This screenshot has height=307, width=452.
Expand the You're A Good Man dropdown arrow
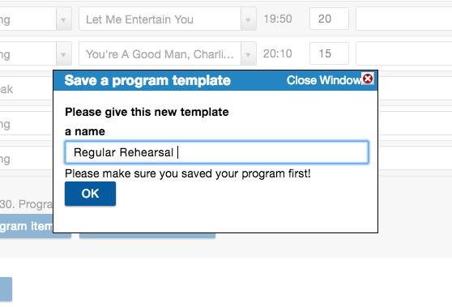coord(248,54)
